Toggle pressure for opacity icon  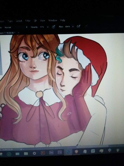click(x=54, y=27)
